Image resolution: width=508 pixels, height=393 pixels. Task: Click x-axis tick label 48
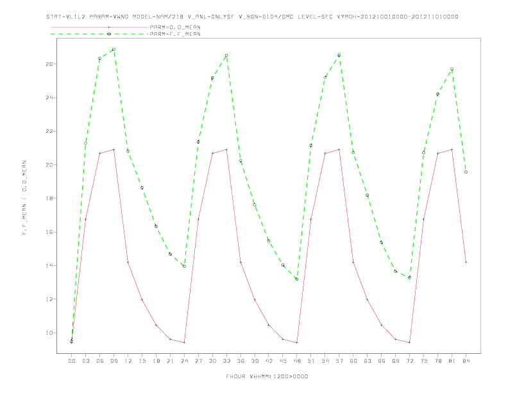(297, 361)
